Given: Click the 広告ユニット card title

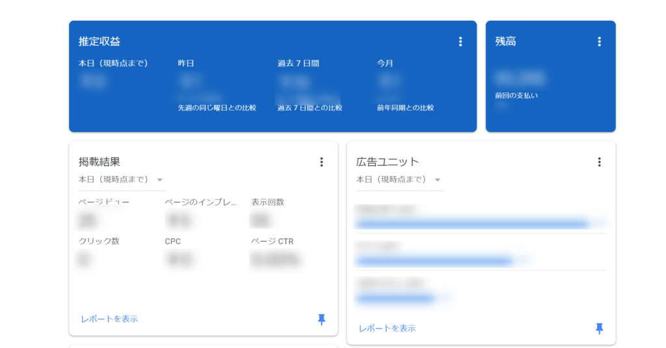Looking at the screenshot, I should pos(388,162).
